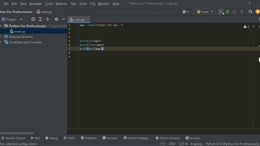260x146 pixels.
Task: Change UTF-8 file encoding in status bar
Action: click(183, 144)
